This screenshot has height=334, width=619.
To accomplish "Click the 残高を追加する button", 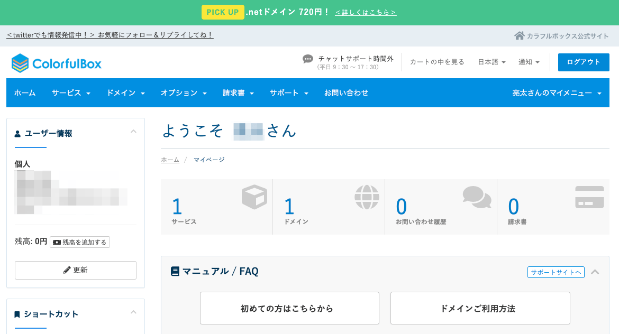I will 80,242.
